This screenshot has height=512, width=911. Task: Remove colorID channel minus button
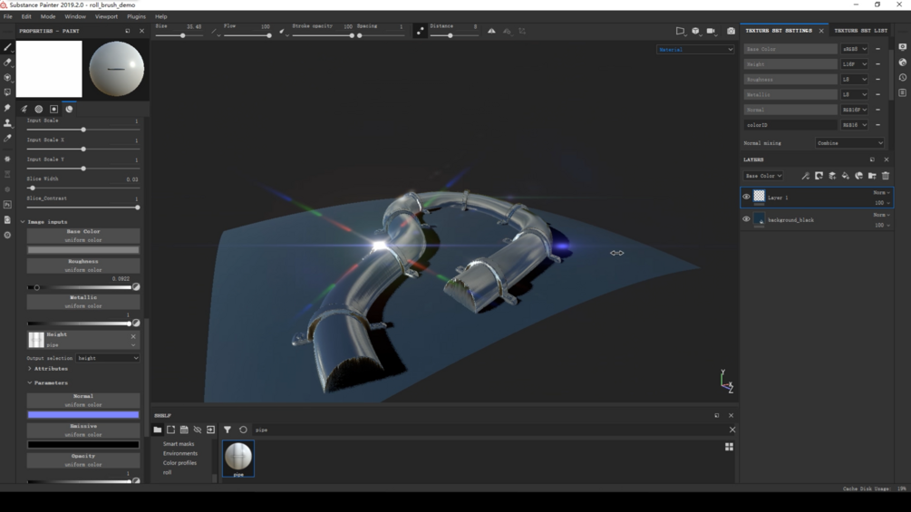coord(877,124)
